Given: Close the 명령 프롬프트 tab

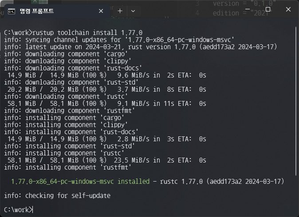Looking at the screenshot, I should [x=101, y=11].
